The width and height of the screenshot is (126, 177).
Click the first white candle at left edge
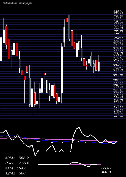pyautogui.click(x=1, y=49)
